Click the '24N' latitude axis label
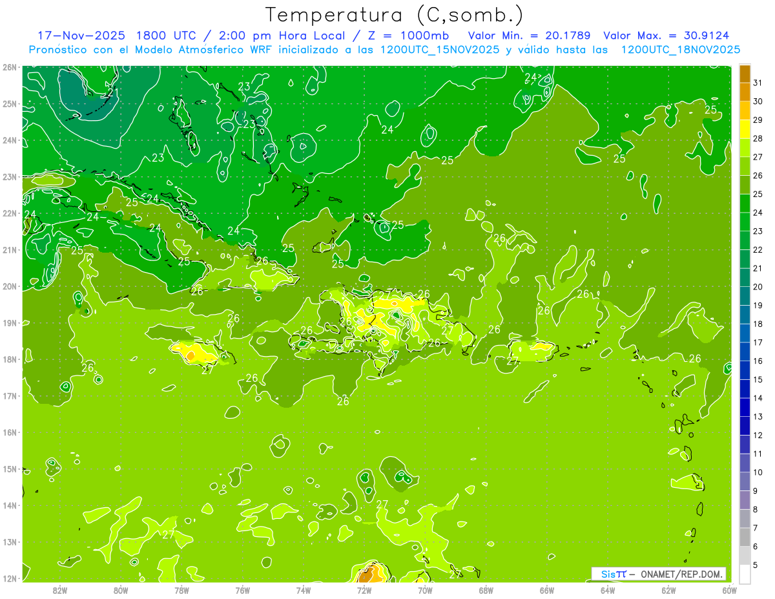Image resolution: width=775 pixels, height=599 pixels. click(x=9, y=140)
